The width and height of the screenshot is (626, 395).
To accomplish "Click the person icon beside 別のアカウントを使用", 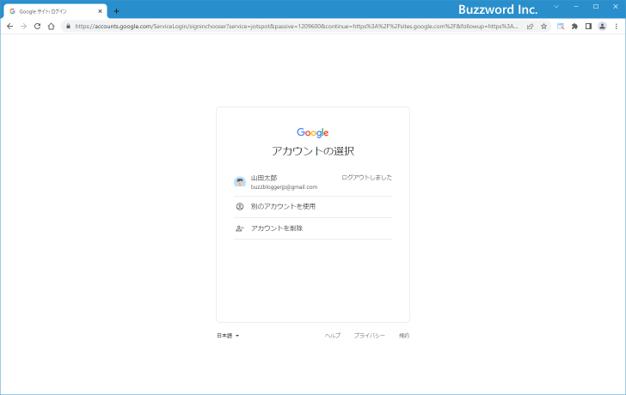I will pos(240,206).
